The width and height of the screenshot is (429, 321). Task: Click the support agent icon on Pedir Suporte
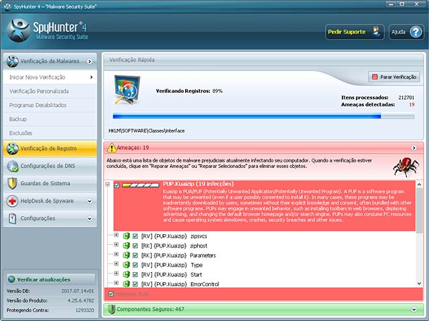click(377, 32)
